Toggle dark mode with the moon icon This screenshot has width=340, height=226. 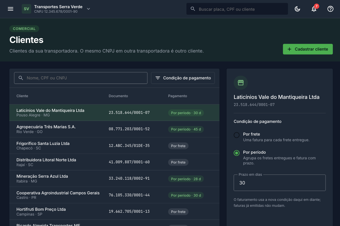click(x=297, y=9)
